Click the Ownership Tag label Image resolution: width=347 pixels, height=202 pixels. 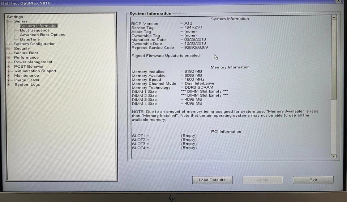tap(146, 36)
